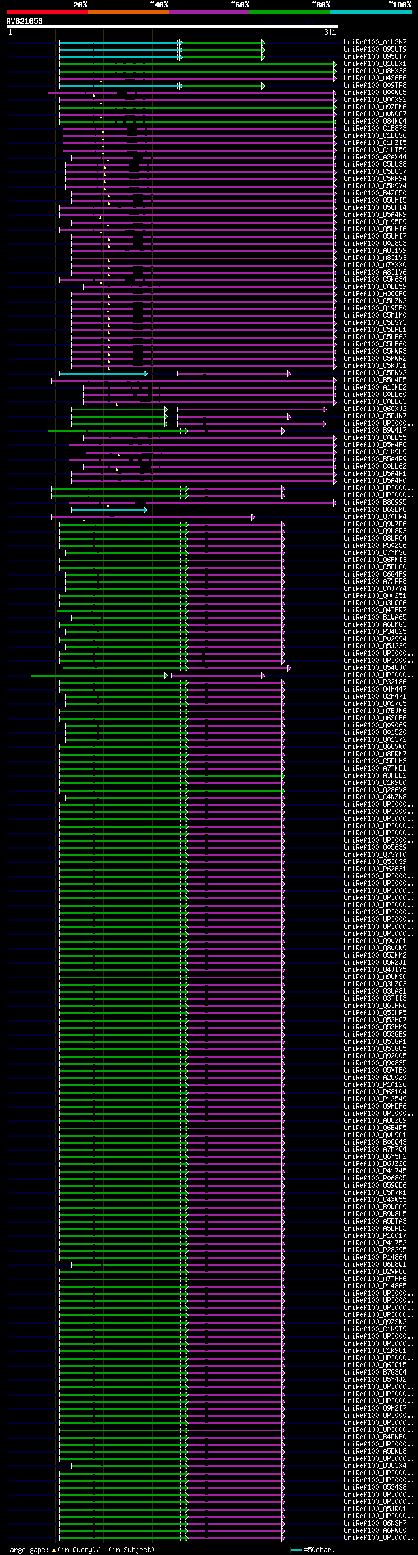This screenshot has width=418, height=1555.
Task: Select the UniRef100_Q6CXJ2 label
Action: click(375, 409)
